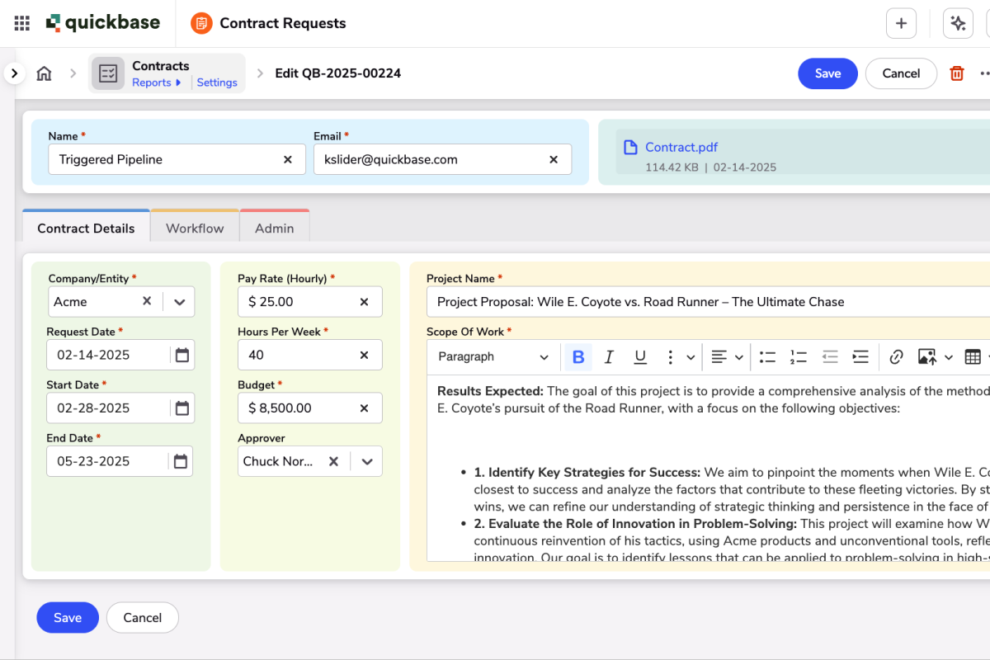This screenshot has height=660, width=990.
Task: Delete the record using the red trash icon
Action: point(956,73)
